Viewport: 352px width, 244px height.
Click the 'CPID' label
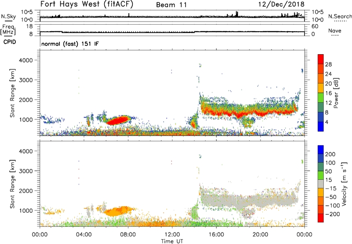10,42
